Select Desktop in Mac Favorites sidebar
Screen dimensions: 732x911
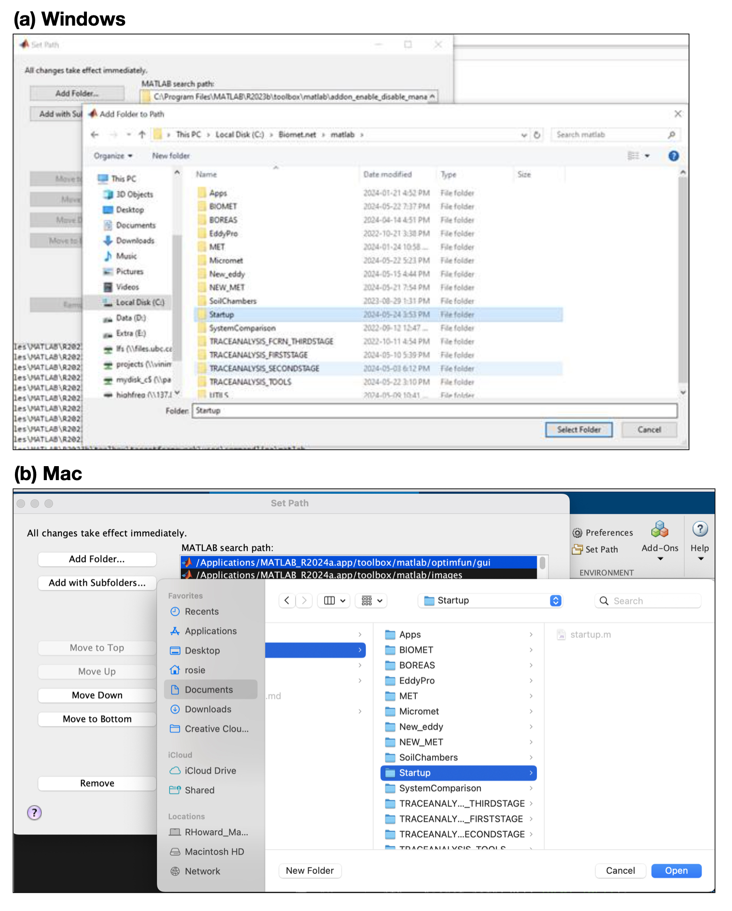[211, 651]
